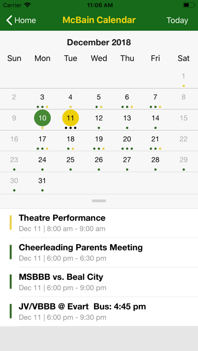
Task: Open the Theatre Performance event
Action: coord(99,223)
